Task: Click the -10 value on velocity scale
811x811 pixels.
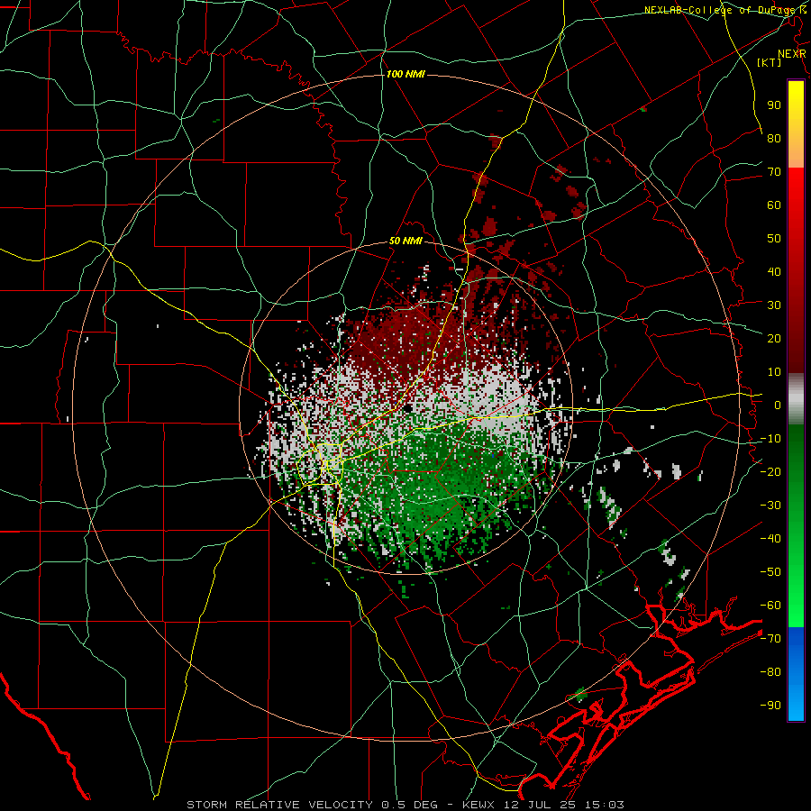Action: click(770, 439)
